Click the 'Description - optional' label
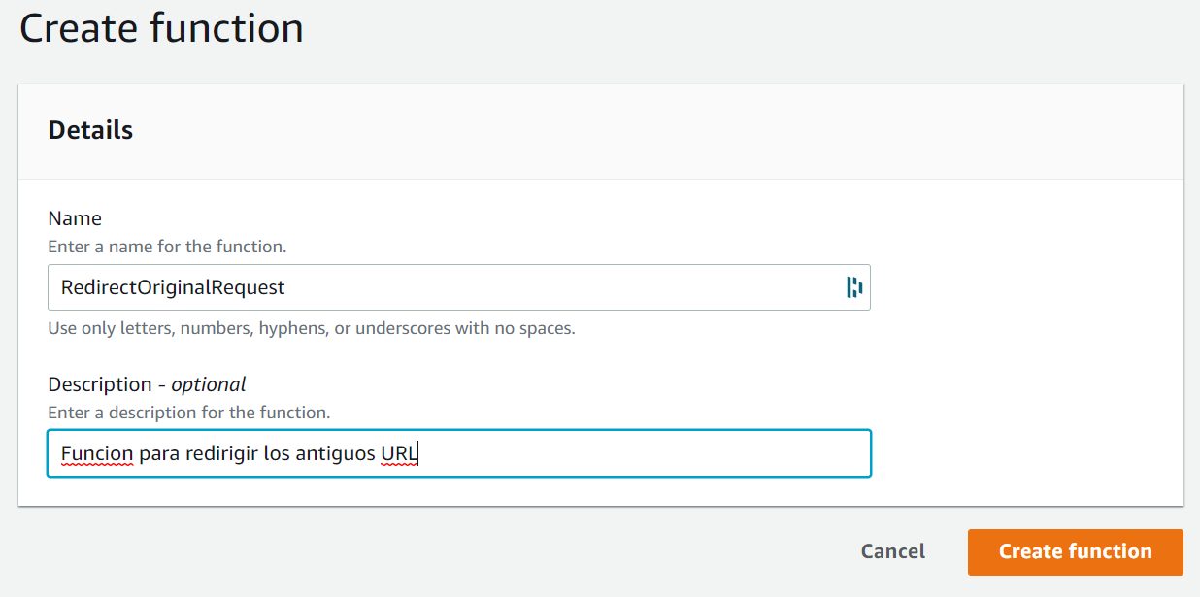 tap(147, 384)
